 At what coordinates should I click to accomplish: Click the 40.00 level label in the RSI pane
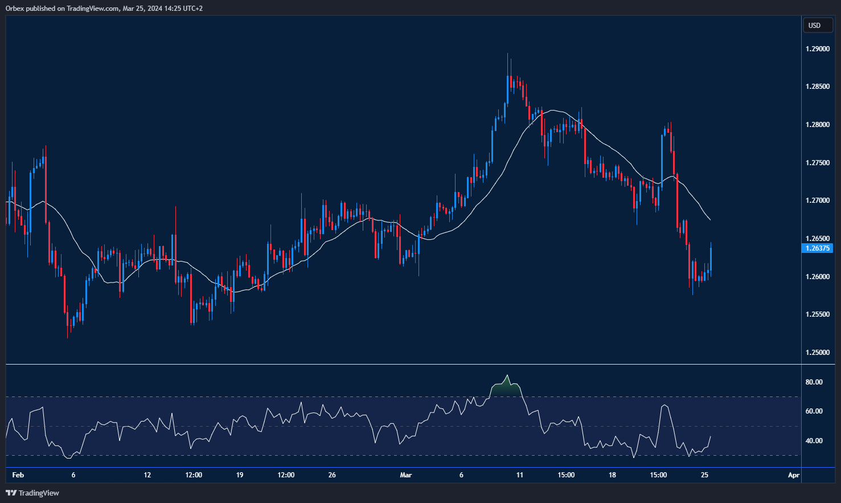click(814, 439)
